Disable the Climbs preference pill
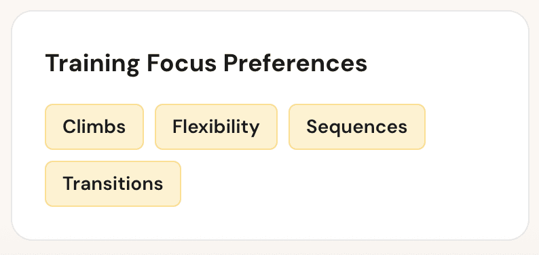Image resolution: width=539 pixels, height=255 pixels. tap(94, 127)
